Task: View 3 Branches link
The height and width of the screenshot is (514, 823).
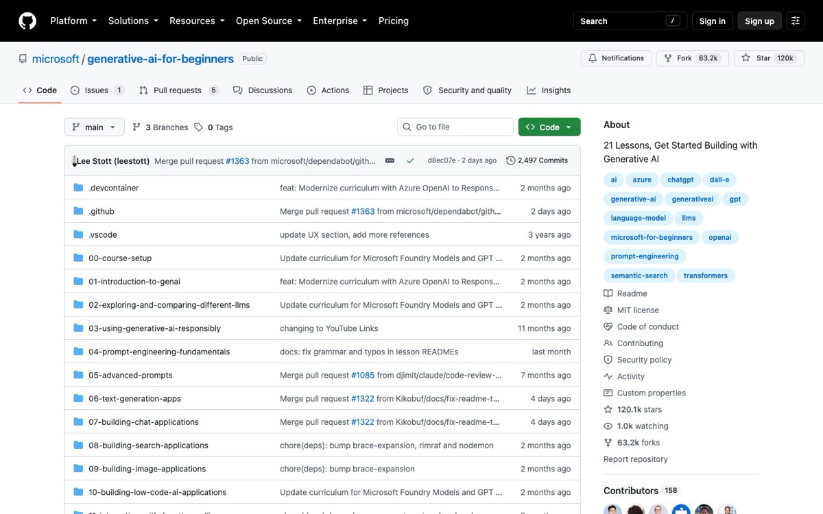Action: 160,127
